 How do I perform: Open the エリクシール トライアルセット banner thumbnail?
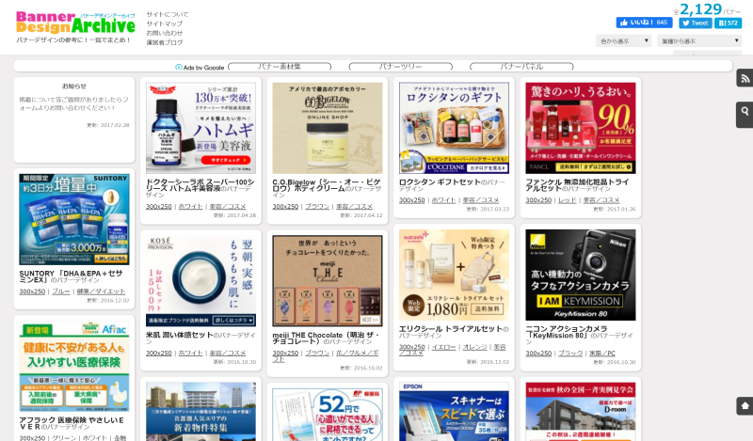point(454,275)
